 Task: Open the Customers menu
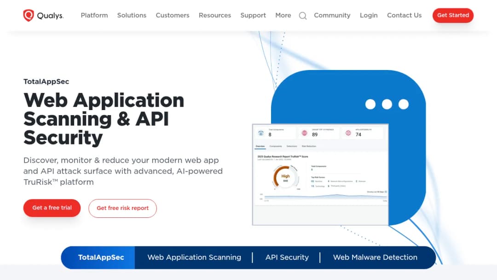point(173,15)
